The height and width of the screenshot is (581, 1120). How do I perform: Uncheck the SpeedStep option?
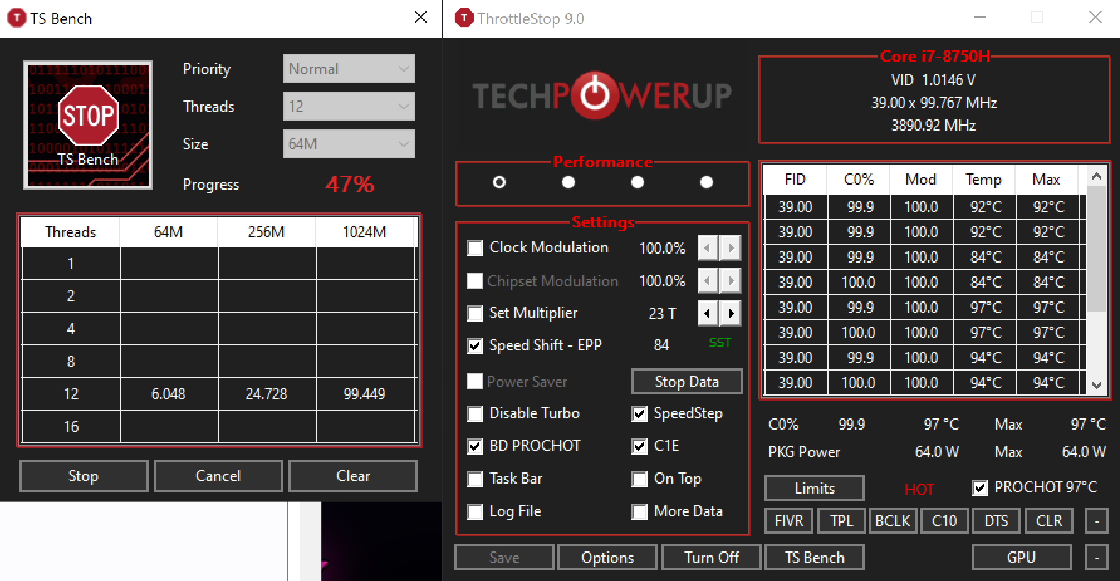[x=639, y=414]
